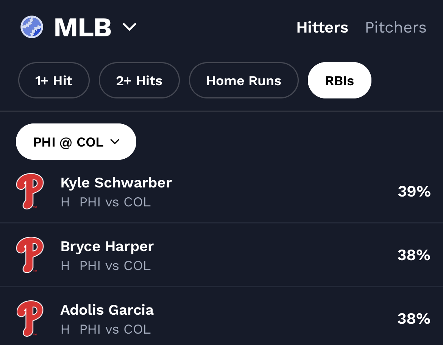Image resolution: width=443 pixels, height=345 pixels.
Task: Expand the MLB league dropdown chevron
Action: [x=129, y=27]
